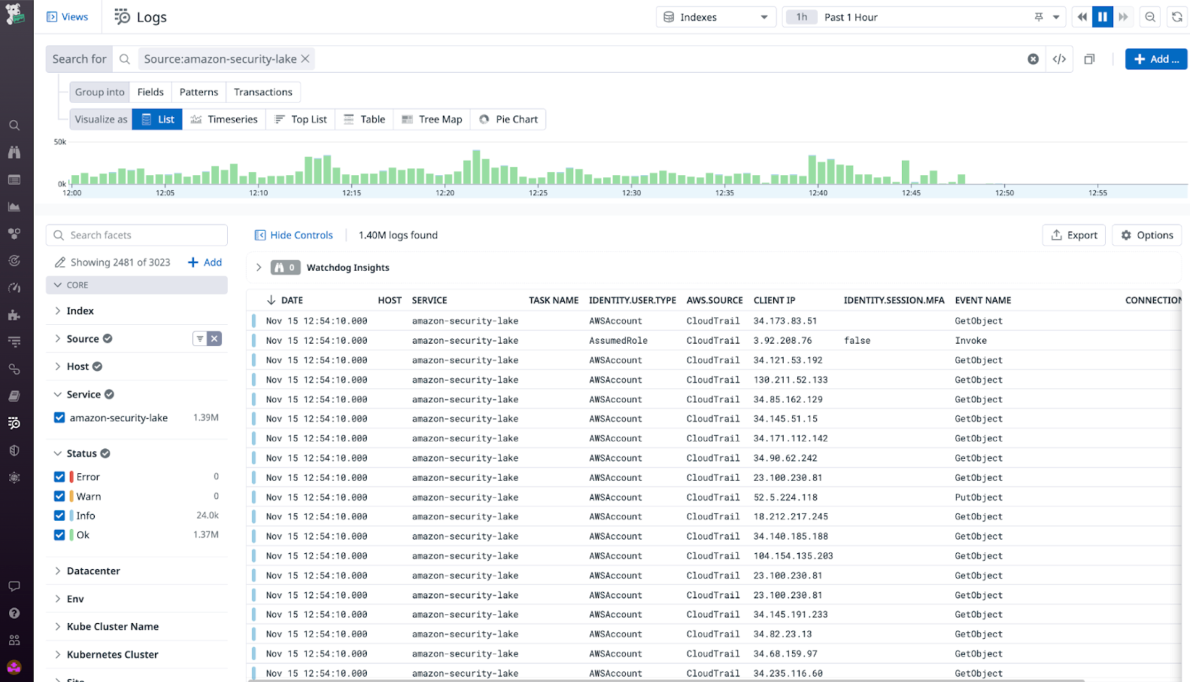The image size is (1190, 682).
Task: Collapse the Service facet
Action: tap(58, 394)
